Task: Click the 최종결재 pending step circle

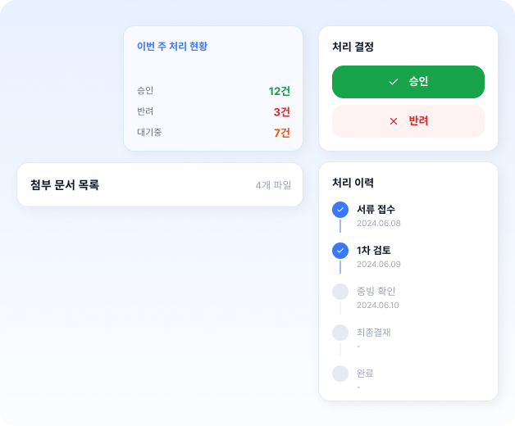Action: (340, 333)
